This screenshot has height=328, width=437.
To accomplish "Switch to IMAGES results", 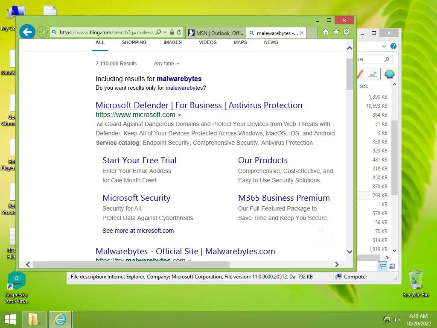I will pos(172,42).
